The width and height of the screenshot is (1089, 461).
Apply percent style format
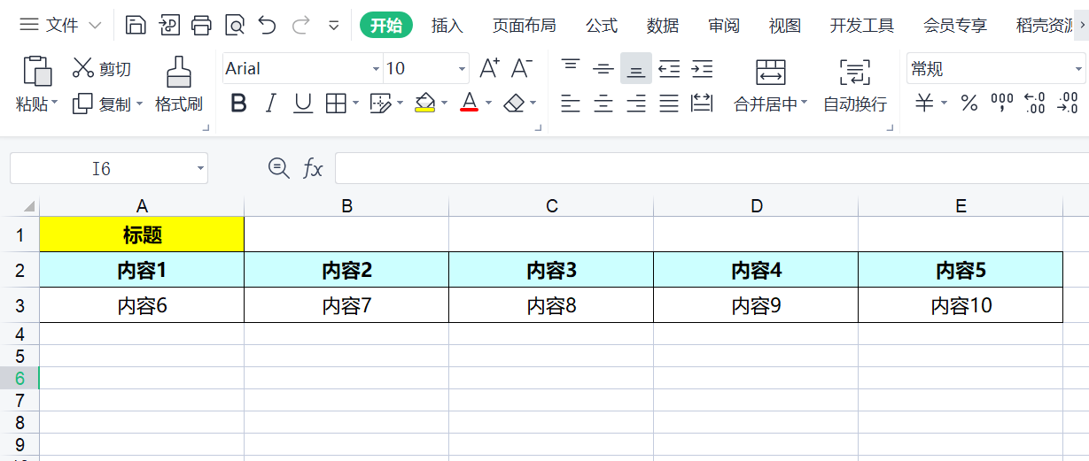pos(969,104)
